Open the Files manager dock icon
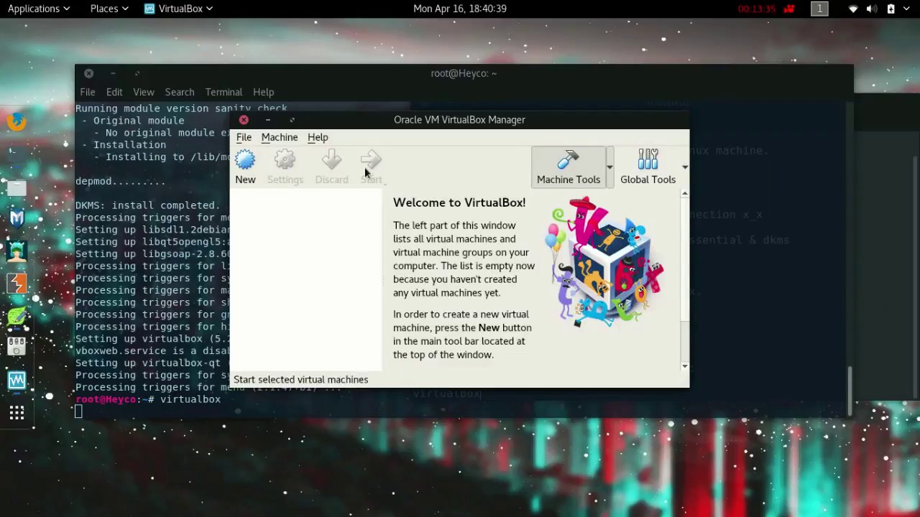This screenshot has width=920, height=517. (x=17, y=187)
